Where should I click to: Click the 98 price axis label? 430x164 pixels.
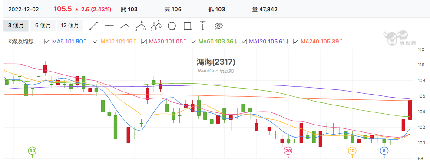(421, 158)
